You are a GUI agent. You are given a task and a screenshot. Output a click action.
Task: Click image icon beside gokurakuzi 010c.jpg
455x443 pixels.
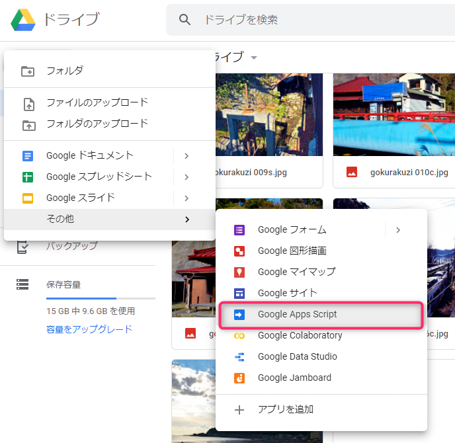pos(352,172)
